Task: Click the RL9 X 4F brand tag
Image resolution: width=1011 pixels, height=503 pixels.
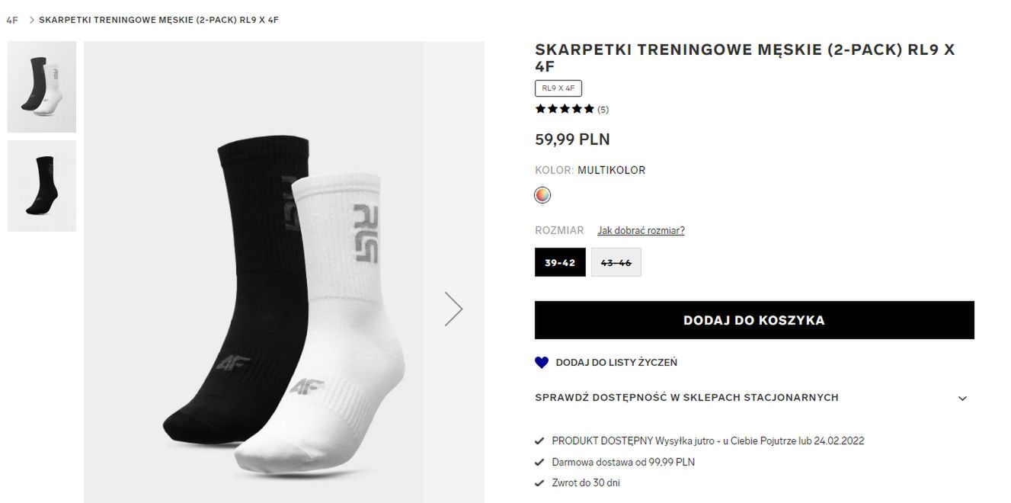Action: (558, 88)
